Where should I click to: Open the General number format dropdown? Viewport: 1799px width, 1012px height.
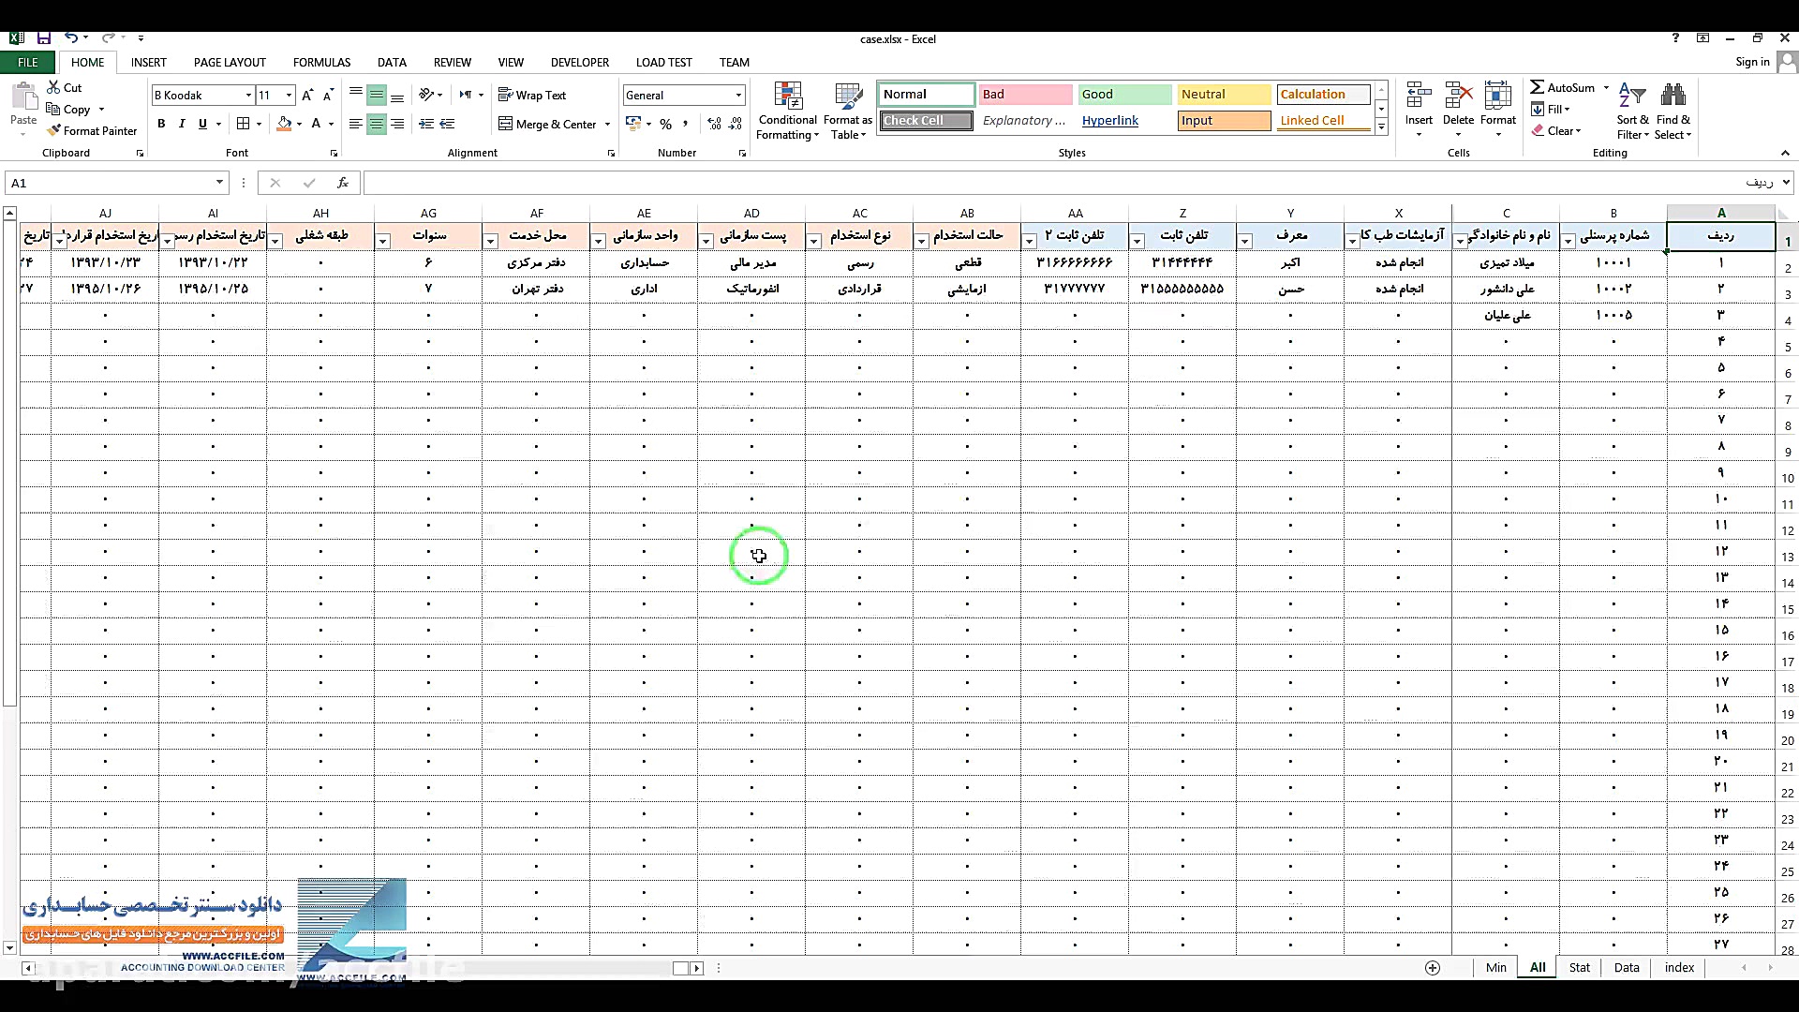(738, 95)
